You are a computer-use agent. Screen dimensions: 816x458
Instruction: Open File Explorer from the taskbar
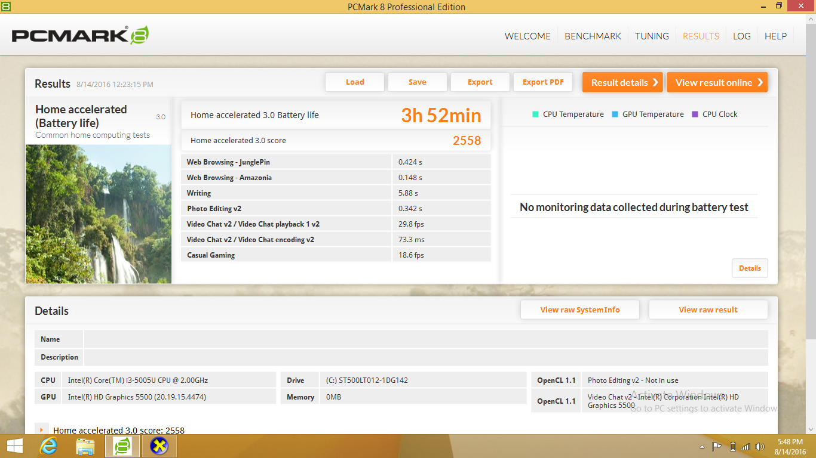pyautogui.click(x=85, y=446)
